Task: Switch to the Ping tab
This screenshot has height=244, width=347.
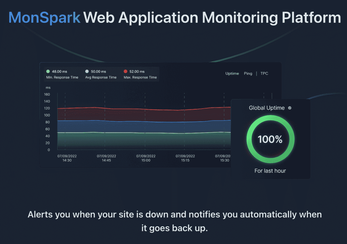Action: [x=248, y=73]
